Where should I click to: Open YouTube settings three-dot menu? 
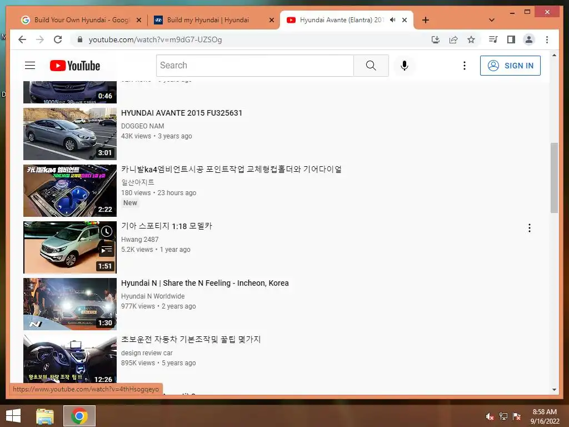coord(464,66)
